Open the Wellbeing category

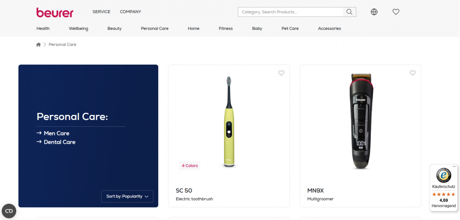79,29
